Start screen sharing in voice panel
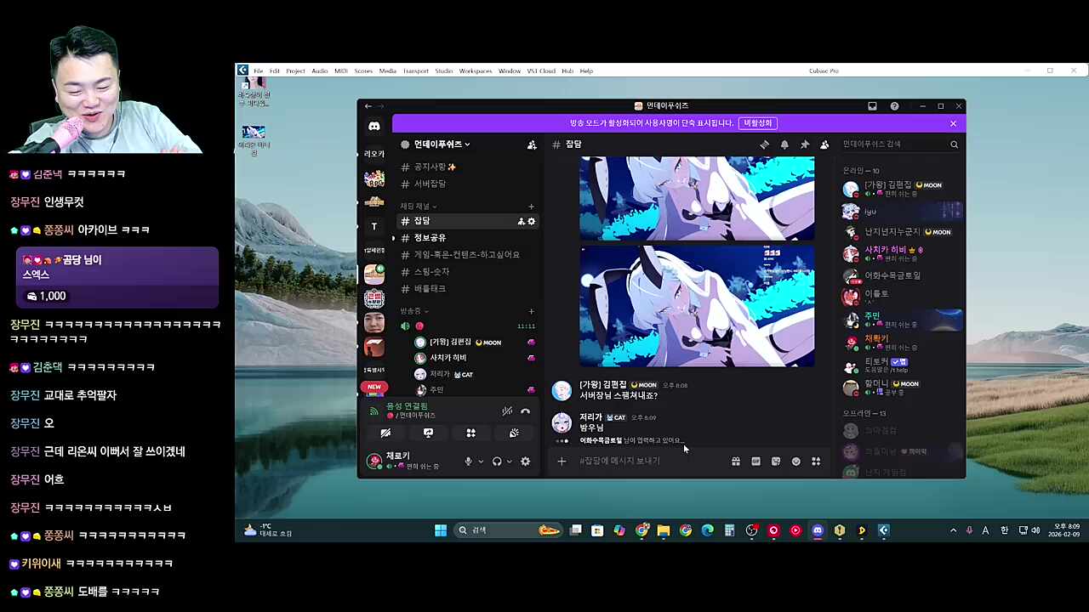Image resolution: width=1089 pixels, height=612 pixels. (428, 433)
